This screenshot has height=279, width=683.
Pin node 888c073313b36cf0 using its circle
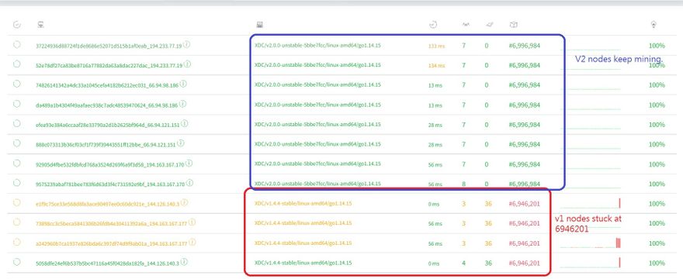[x=16, y=143]
